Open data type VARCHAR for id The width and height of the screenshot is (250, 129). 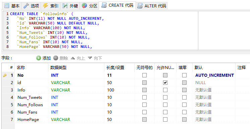pyautogui.click(x=61, y=83)
